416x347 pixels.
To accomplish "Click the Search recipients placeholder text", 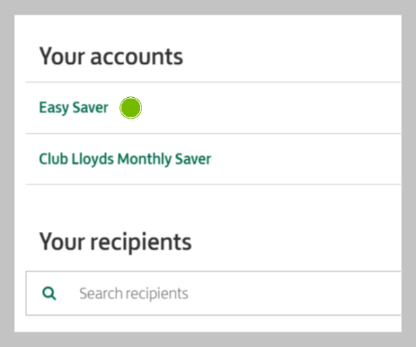I will click(134, 294).
